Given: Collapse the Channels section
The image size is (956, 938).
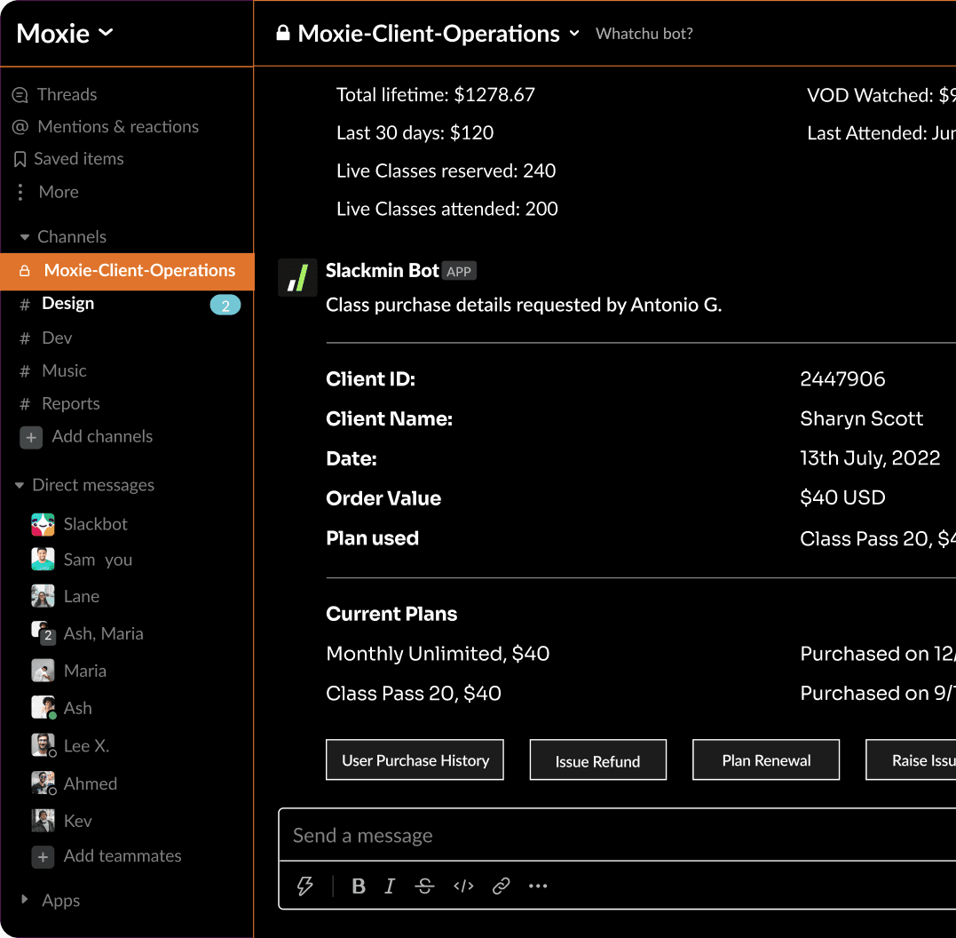Looking at the screenshot, I should pyautogui.click(x=25, y=237).
